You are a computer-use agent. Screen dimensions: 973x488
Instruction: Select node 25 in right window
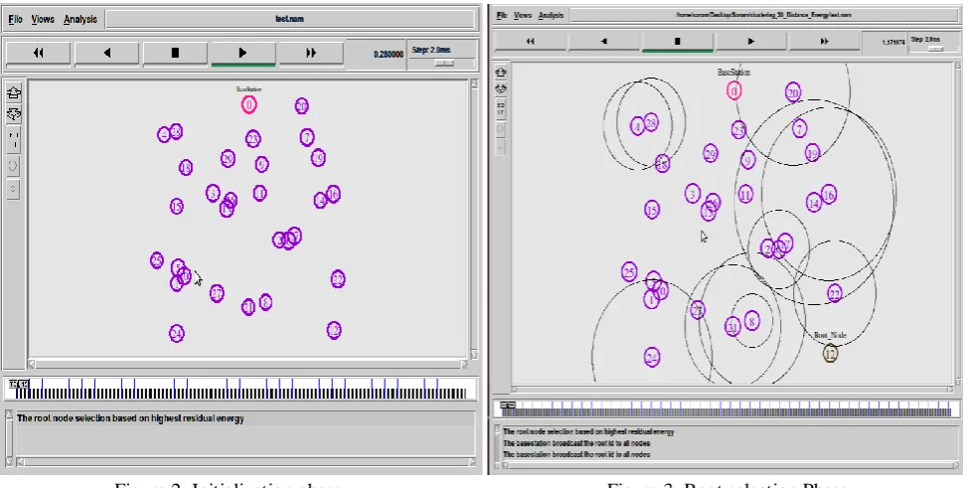pos(629,272)
